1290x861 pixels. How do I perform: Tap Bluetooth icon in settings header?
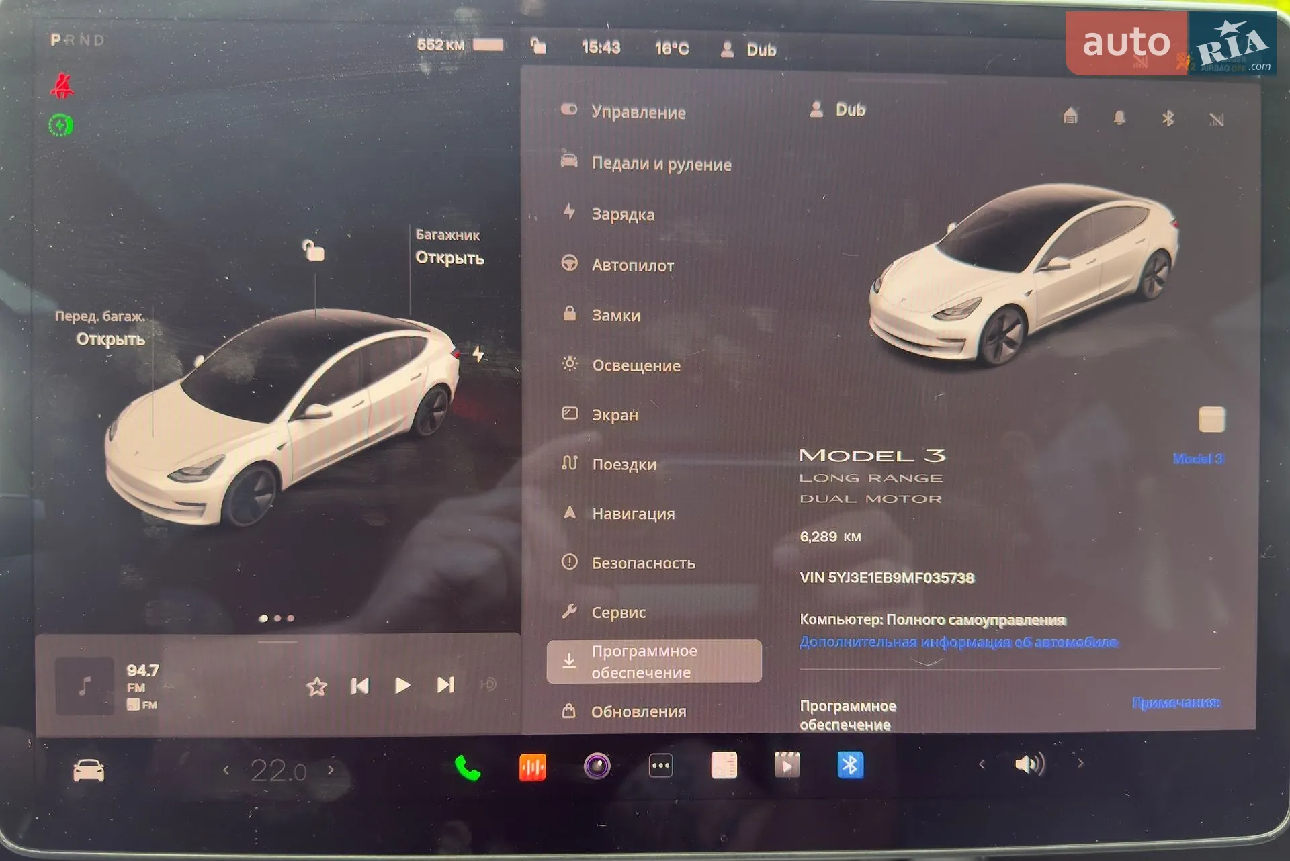[1168, 118]
